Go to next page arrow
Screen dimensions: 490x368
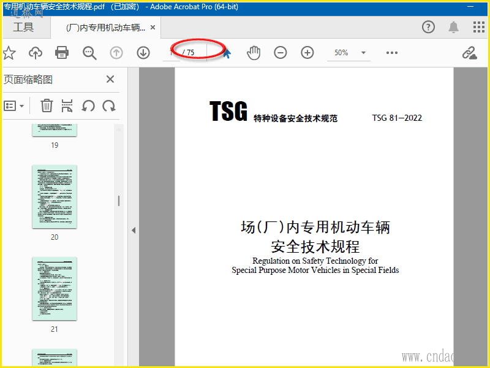[x=143, y=53]
